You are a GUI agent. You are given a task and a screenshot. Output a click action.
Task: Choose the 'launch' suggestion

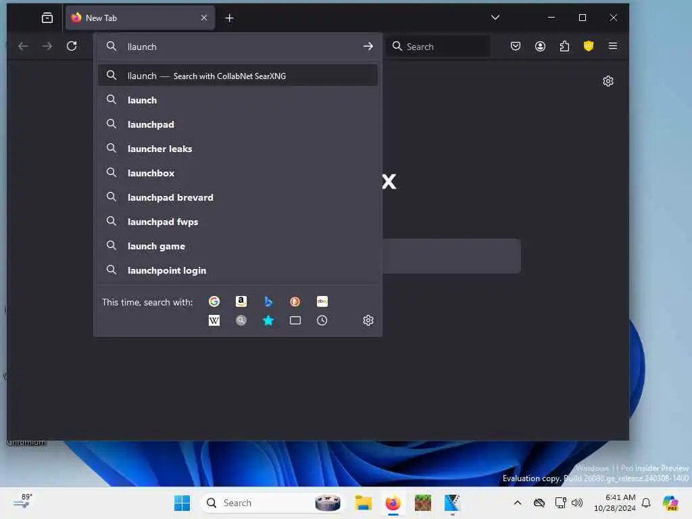click(x=238, y=100)
